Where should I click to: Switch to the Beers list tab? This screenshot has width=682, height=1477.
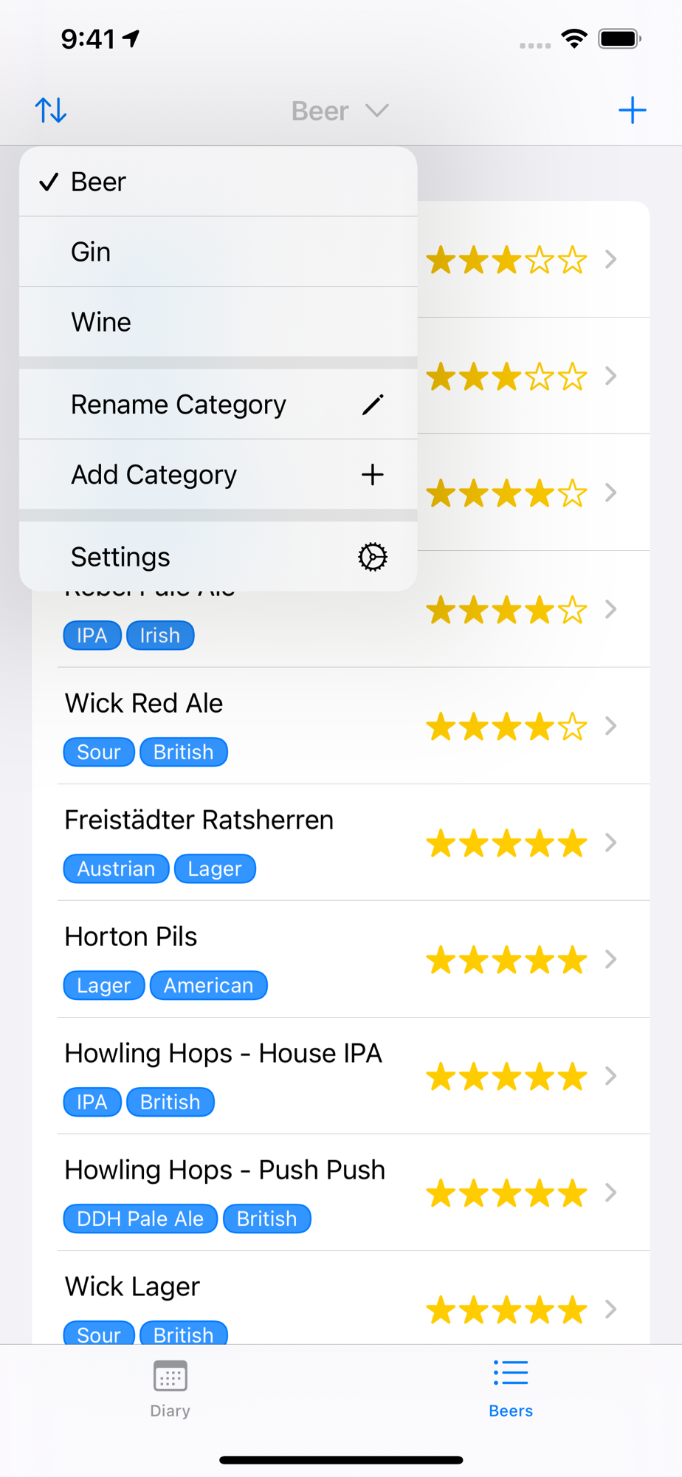pyautogui.click(x=511, y=1388)
